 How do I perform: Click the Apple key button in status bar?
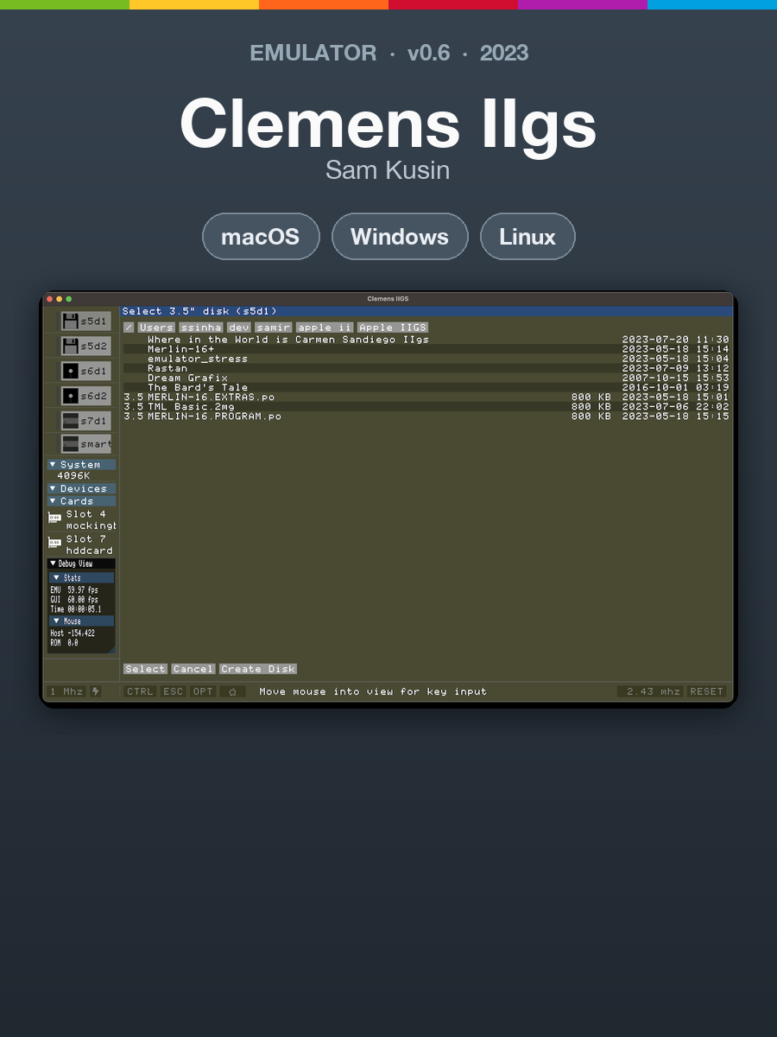[232, 691]
